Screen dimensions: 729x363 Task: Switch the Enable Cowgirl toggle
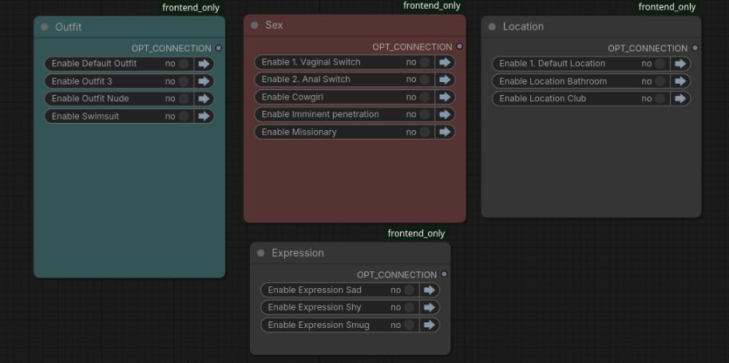(x=425, y=97)
